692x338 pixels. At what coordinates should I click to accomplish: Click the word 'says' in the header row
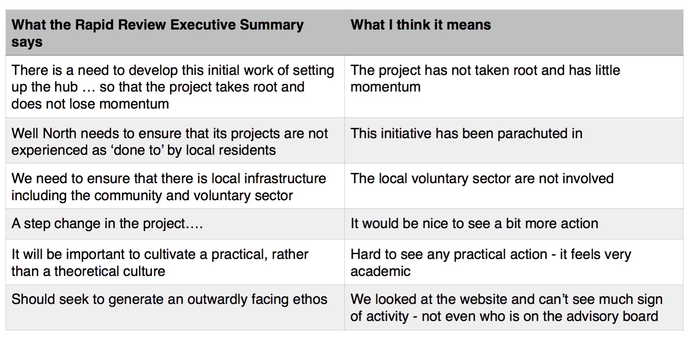27,42
